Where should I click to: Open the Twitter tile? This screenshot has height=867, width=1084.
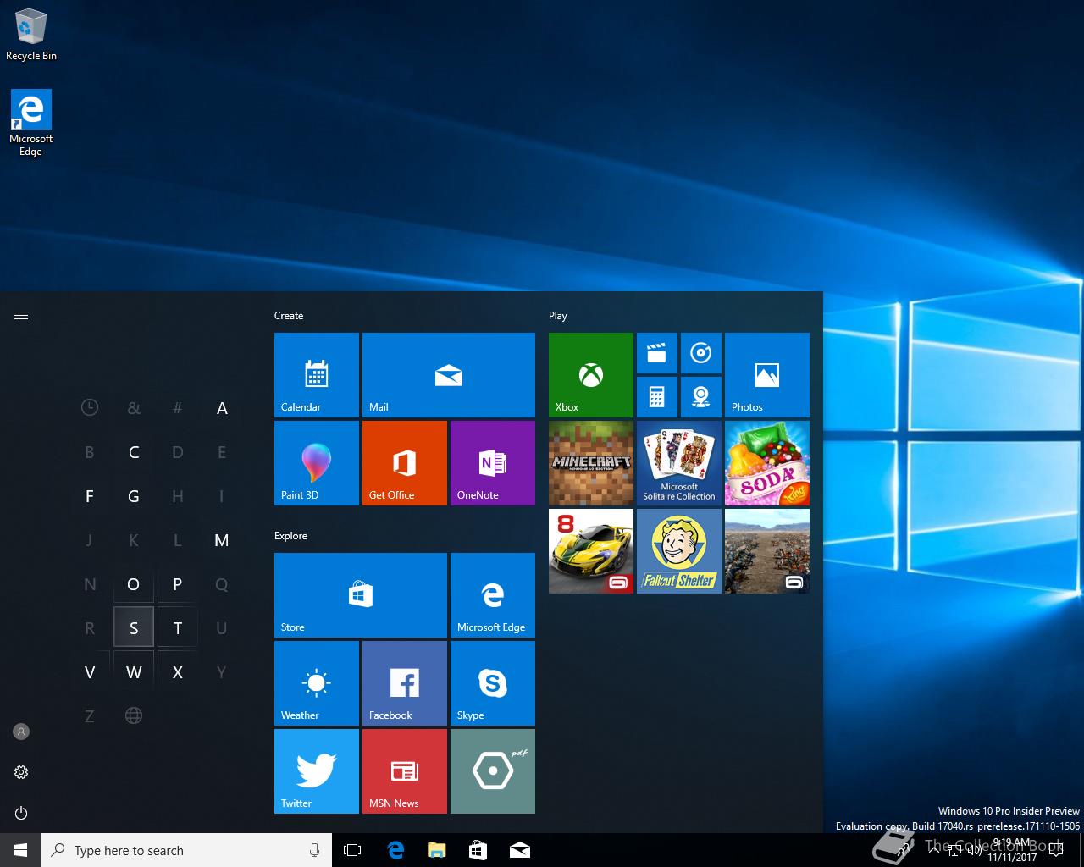(x=317, y=771)
